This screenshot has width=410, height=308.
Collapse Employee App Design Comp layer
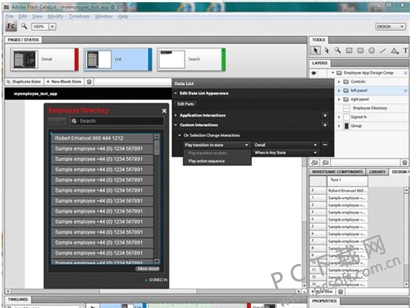tap(333, 73)
